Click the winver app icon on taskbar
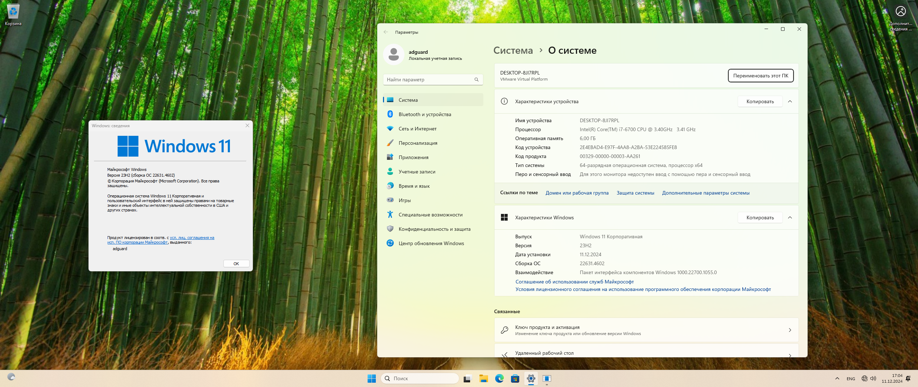 (x=546, y=378)
